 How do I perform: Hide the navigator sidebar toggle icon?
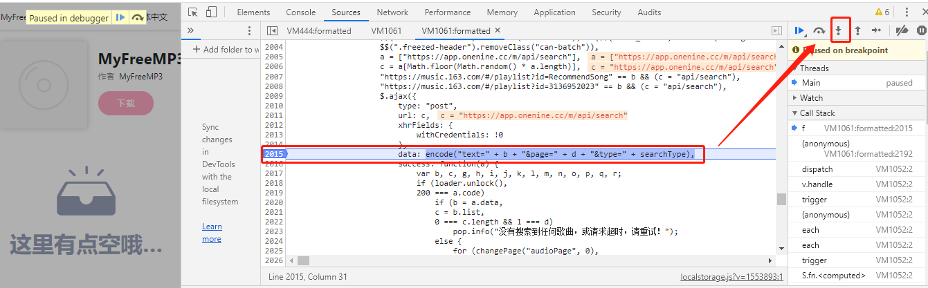272,30
